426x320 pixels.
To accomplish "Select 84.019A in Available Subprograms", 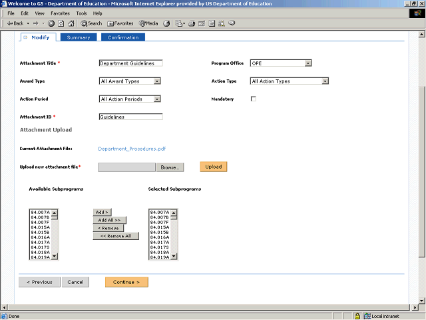I will [40, 257].
